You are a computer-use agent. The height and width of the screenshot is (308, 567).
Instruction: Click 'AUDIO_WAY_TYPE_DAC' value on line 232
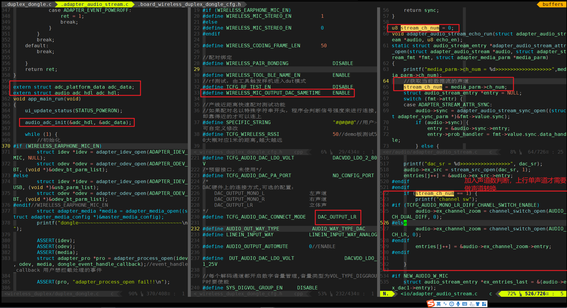coord(338,229)
